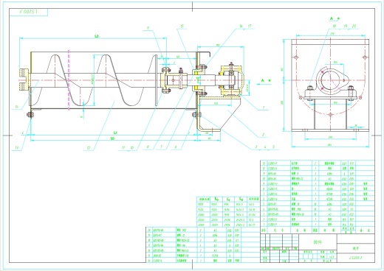Click balloon number 10 below the trough

[x=132, y=147]
